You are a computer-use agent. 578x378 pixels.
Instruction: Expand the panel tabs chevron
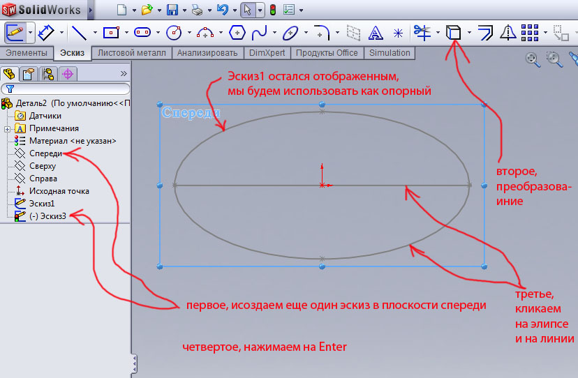pyautogui.click(x=124, y=73)
